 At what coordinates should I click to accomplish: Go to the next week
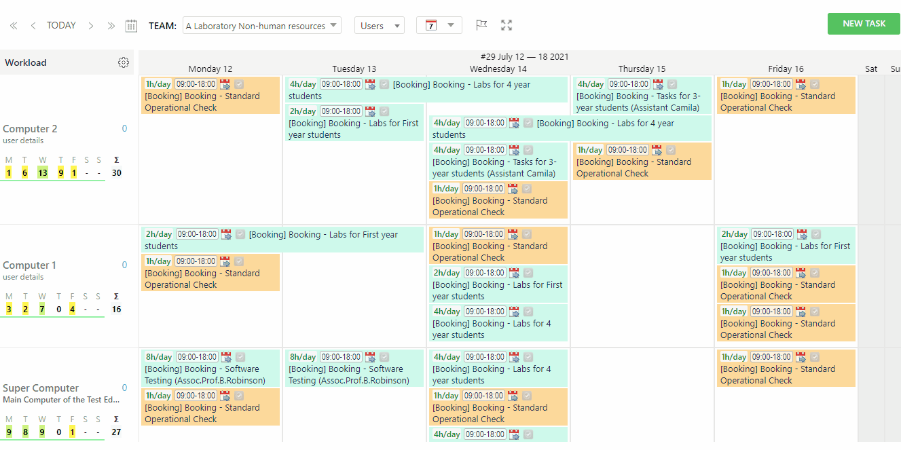[x=91, y=26]
